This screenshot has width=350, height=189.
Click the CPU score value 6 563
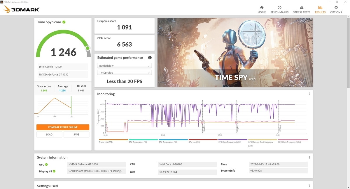(125, 44)
